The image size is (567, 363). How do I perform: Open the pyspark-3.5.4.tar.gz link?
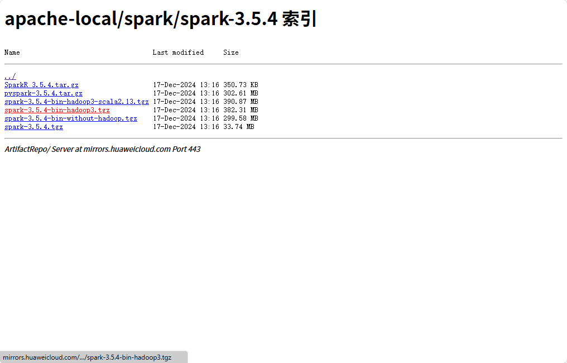point(44,93)
